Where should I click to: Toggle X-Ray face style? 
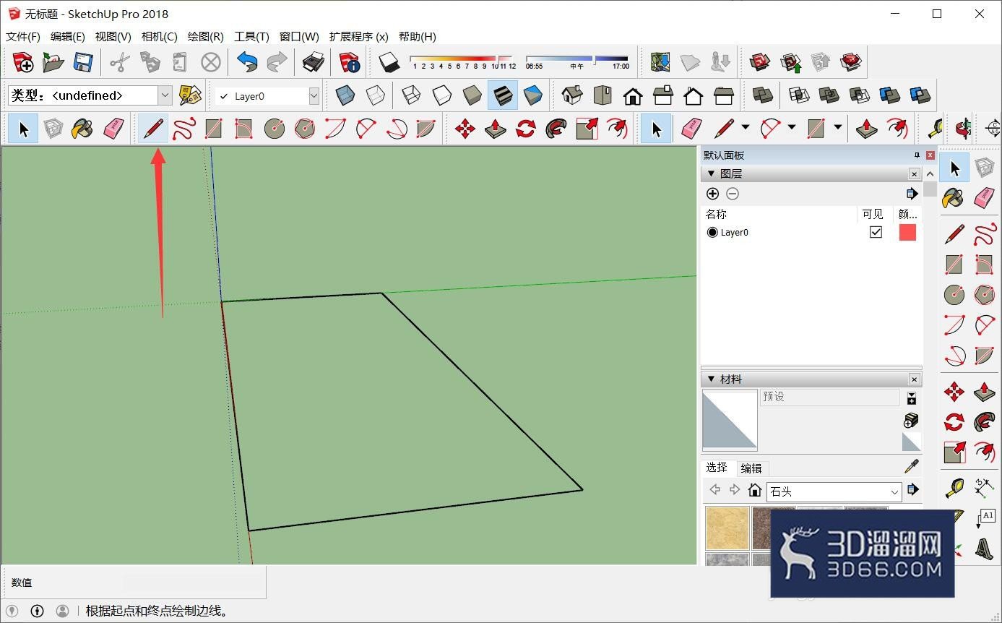[345, 95]
